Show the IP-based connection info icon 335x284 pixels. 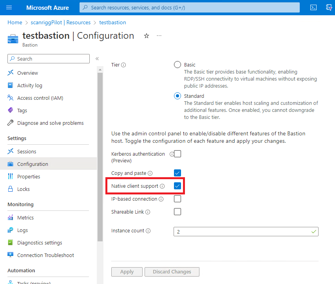[161, 199]
